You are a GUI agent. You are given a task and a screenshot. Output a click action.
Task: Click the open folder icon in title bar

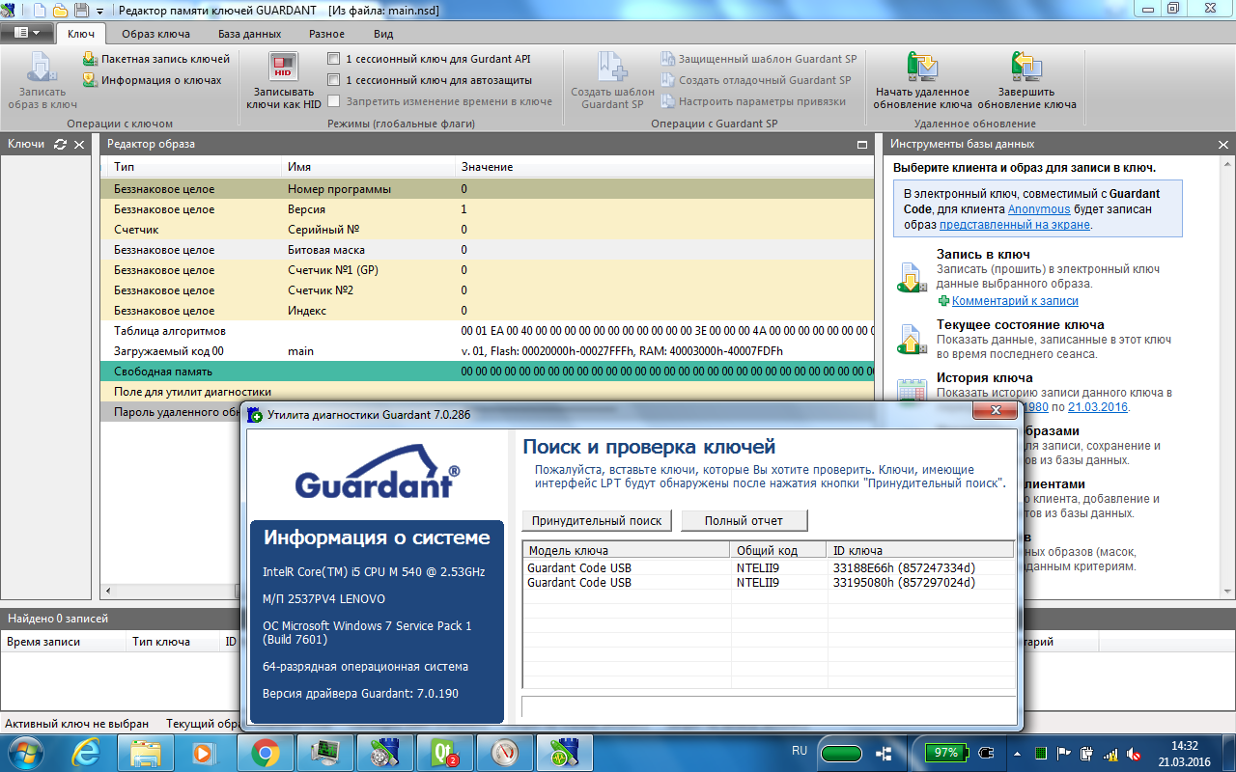60,11
